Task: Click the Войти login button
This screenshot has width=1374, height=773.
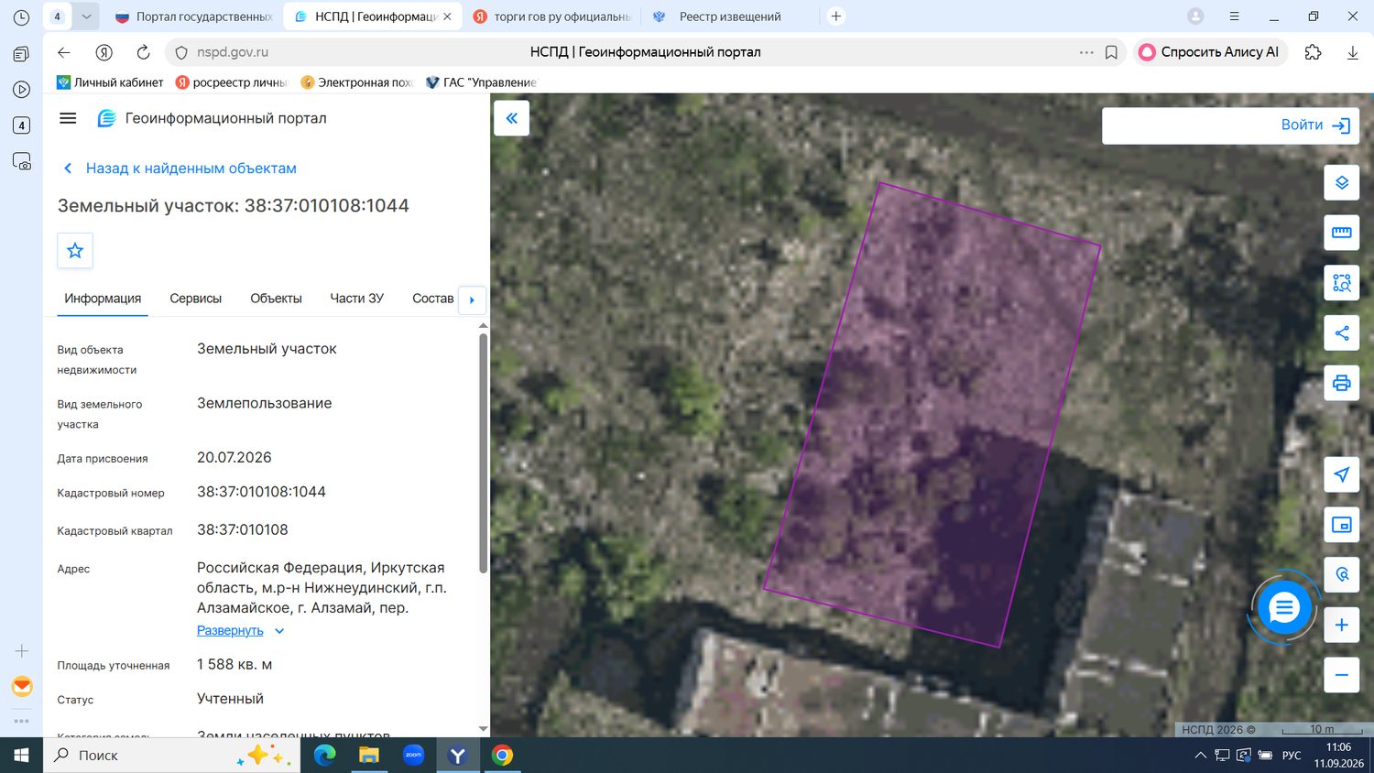Action: (x=1315, y=125)
